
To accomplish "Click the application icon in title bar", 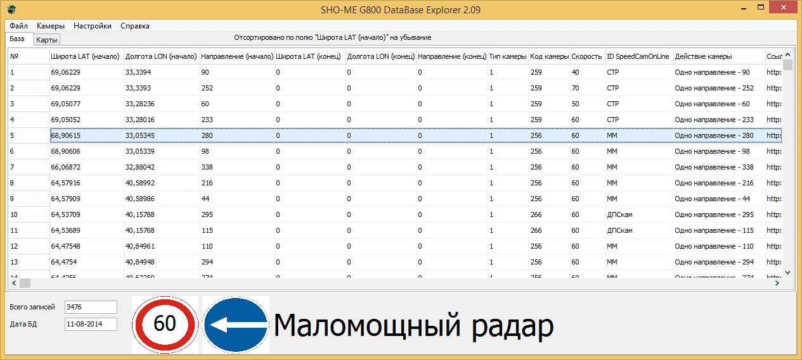I will 11,9.
